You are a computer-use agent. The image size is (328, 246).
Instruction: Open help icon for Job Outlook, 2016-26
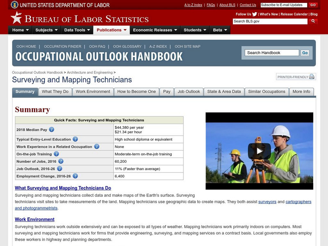click(x=59, y=169)
